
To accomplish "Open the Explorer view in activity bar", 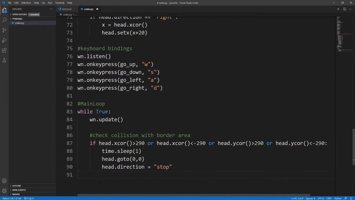I will click(4, 10).
